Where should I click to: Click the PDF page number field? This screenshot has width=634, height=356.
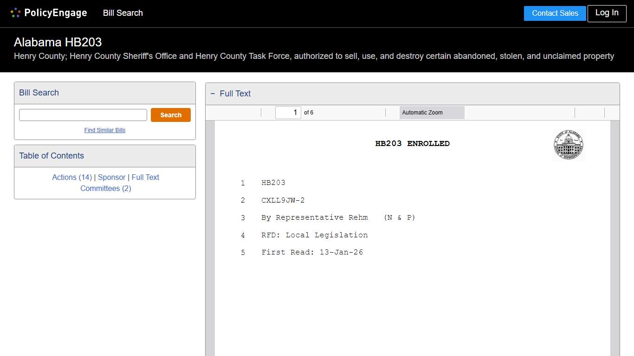[288, 113]
